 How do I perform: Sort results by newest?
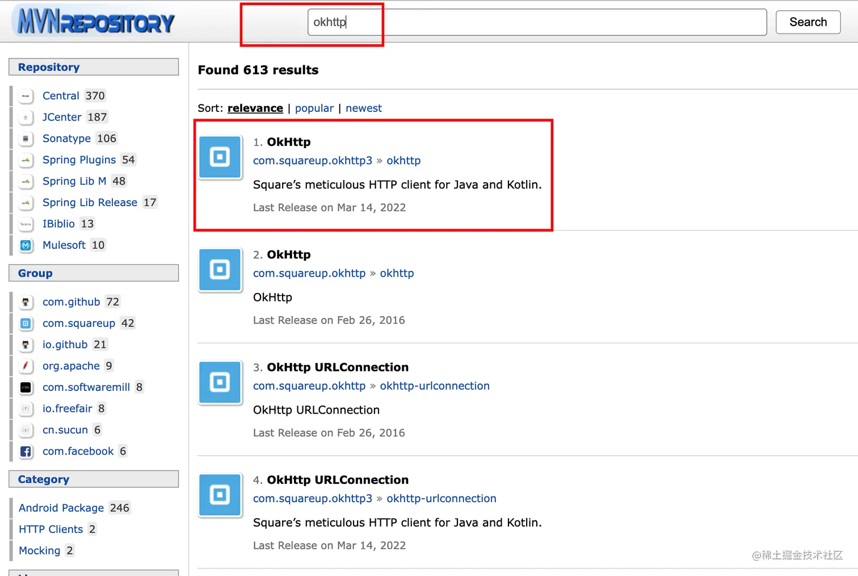[x=364, y=108]
